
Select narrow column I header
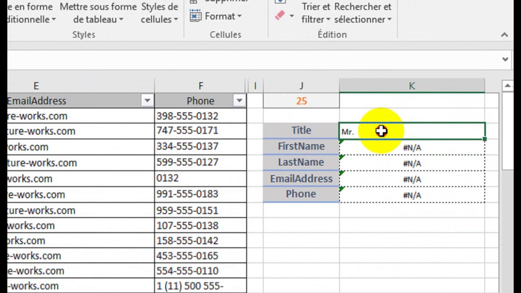(255, 86)
